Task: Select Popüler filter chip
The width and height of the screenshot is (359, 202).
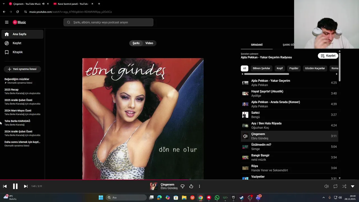Action: click(294, 68)
